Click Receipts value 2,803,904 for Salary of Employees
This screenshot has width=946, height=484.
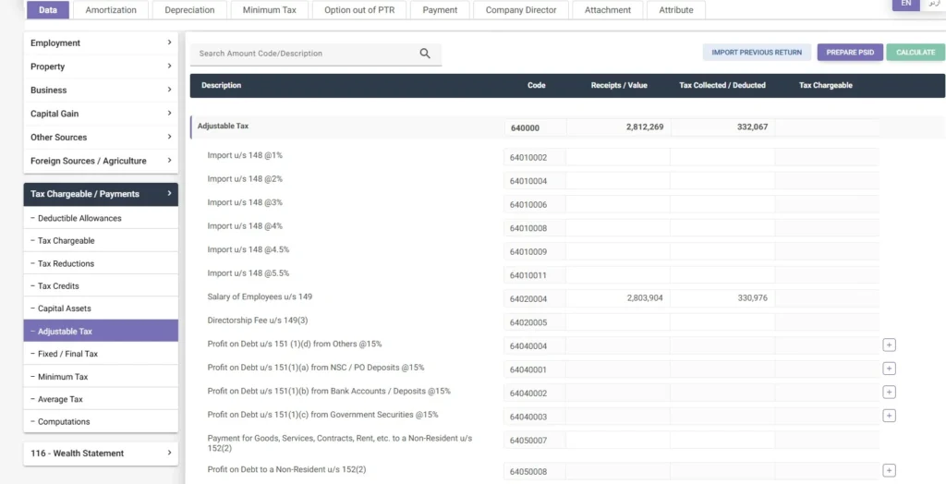coord(618,298)
